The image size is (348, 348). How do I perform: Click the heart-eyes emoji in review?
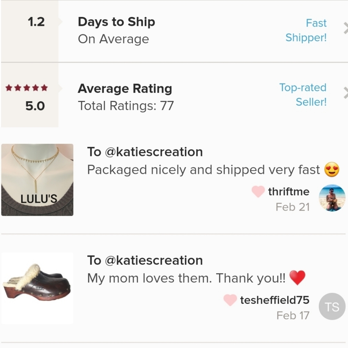pyautogui.click(x=332, y=170)
